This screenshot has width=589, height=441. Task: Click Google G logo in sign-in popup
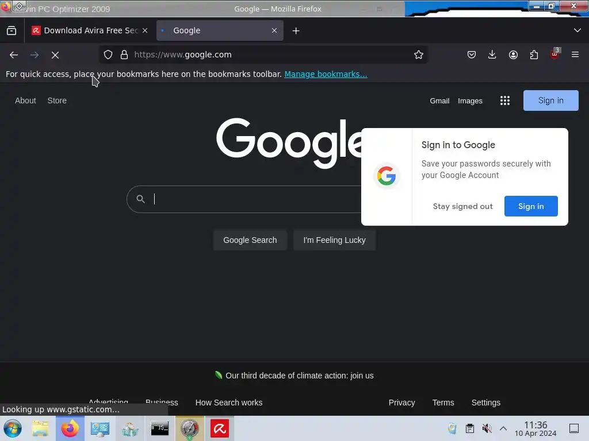click(387, 176)
